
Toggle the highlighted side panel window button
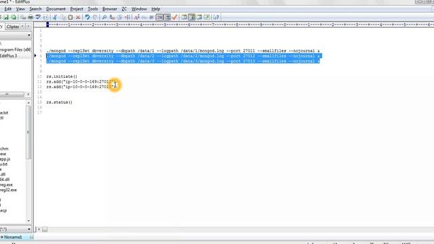click(x=191, y=17)
